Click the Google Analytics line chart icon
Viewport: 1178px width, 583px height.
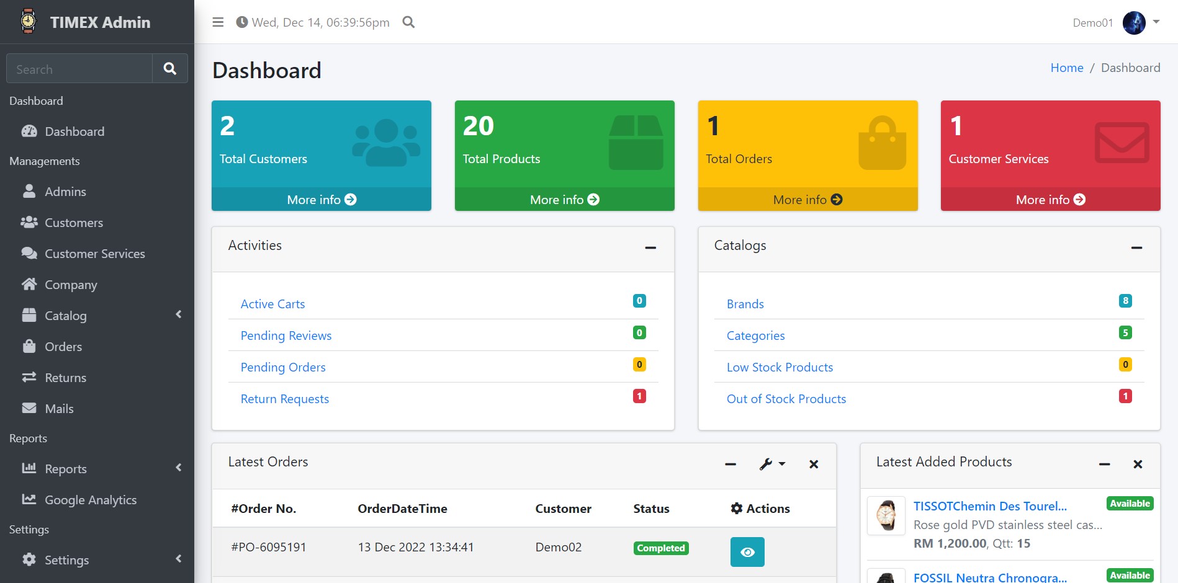coord(29,499)
